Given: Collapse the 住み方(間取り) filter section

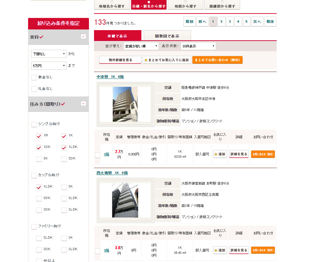Looking at the screenshot, I should pos(83,104).
